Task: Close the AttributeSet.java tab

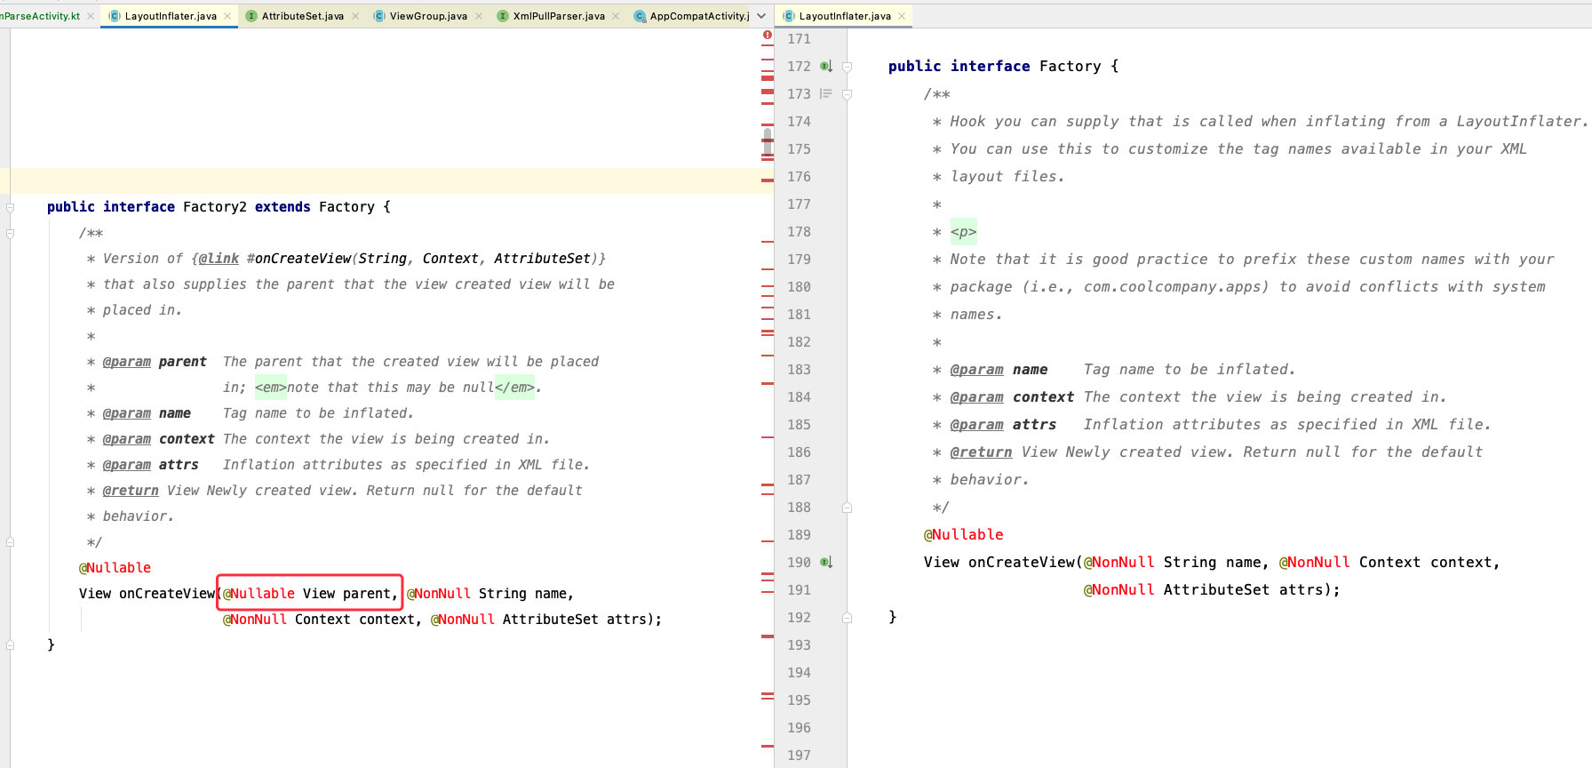Action: pyautogui.click(x=355, y=16)
